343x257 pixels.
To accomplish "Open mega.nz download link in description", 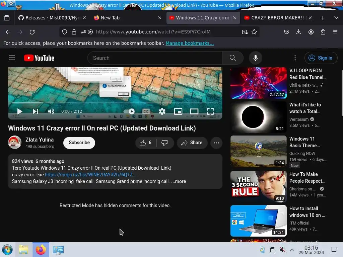I will click(91, 175).
